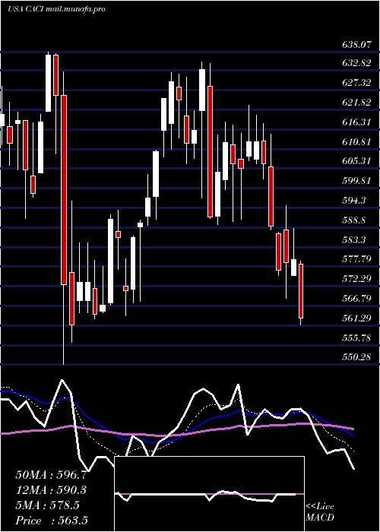Screen dimensions: 380x532
Task: Click the 583.3 price axis label
Action: pos(353,239)
